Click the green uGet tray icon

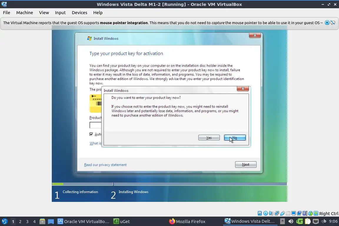300,221
